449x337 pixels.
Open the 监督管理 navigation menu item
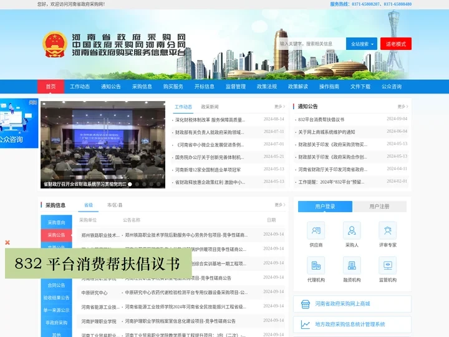point(236,87)
